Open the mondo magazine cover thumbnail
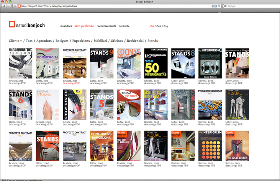 coord(21,63)
